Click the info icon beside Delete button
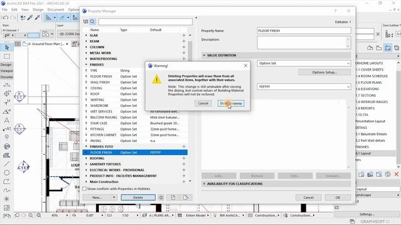This screenshot has height=225, width=401. click(161, 197)
